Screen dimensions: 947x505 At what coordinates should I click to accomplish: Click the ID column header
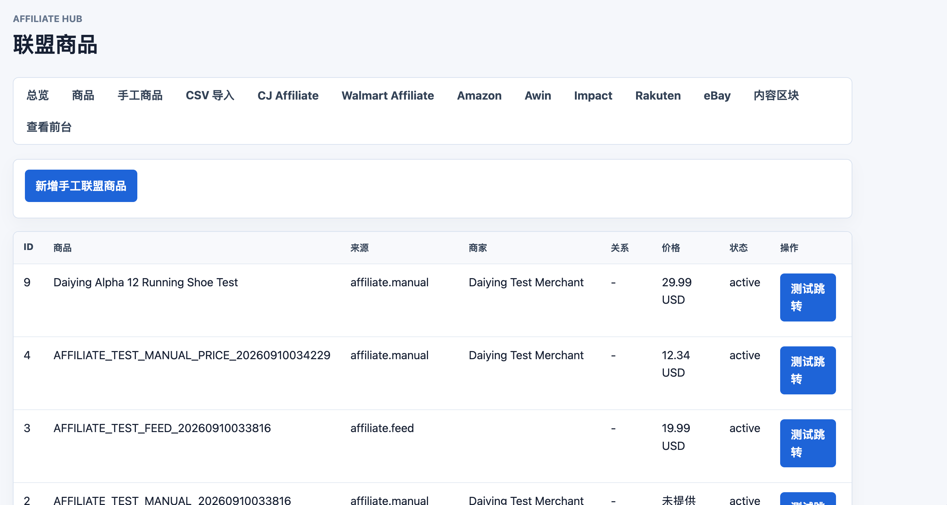tap(28, 247)
